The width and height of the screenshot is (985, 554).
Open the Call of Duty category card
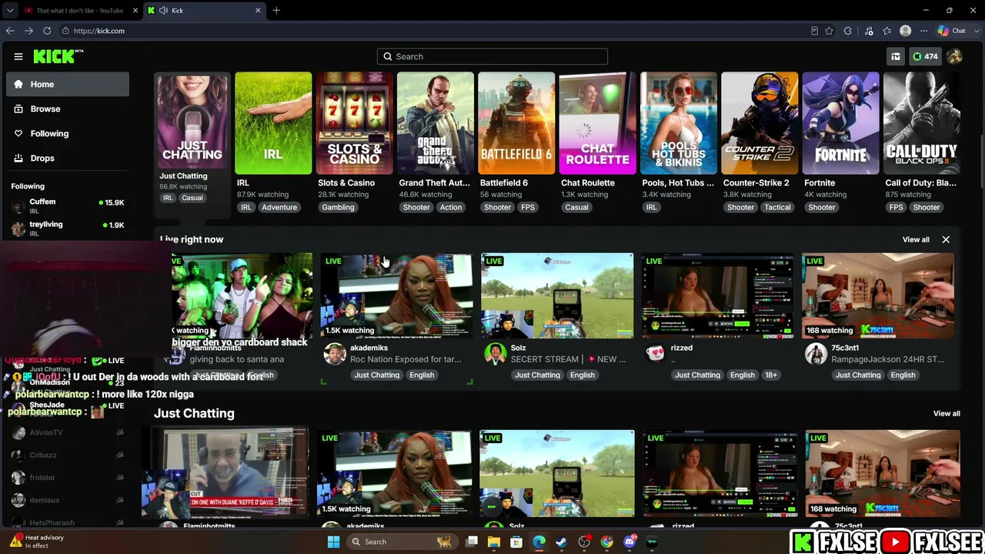(x=922, y=123)
